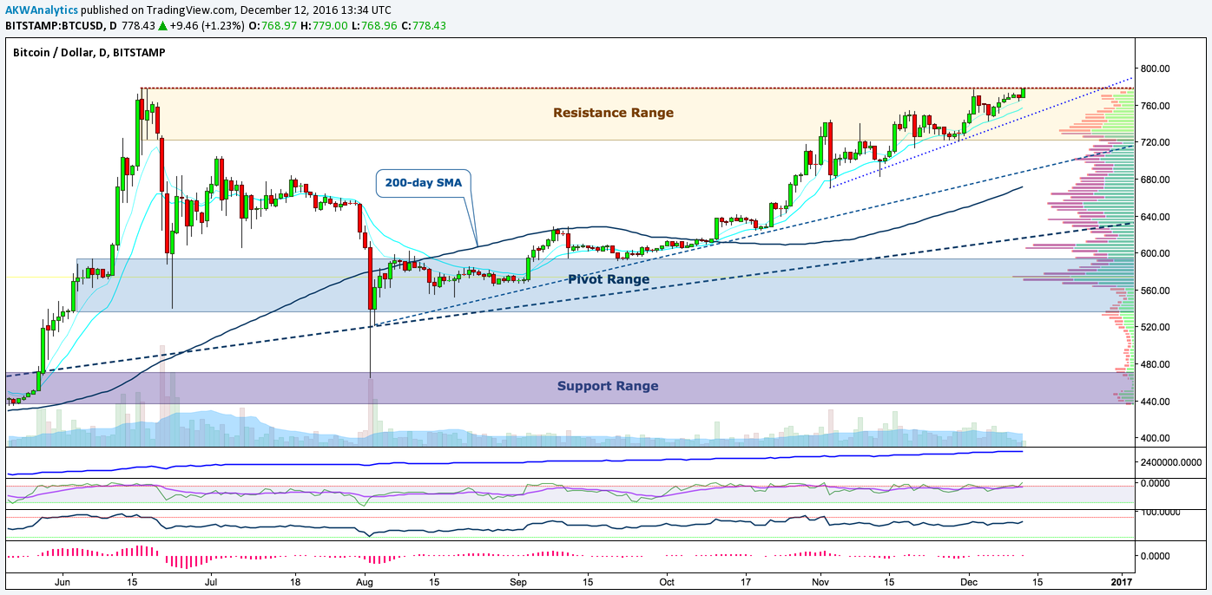Click the 800.00 price axis label
Image resolution: width=1212 pixels, height=595 pixels.
(1155, 69)
